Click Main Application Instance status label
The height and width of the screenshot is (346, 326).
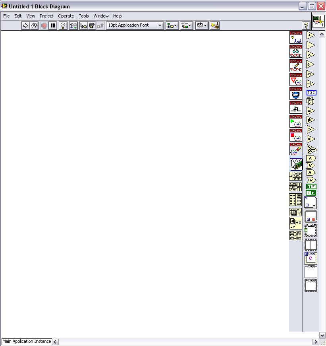(x=27, y=341)
